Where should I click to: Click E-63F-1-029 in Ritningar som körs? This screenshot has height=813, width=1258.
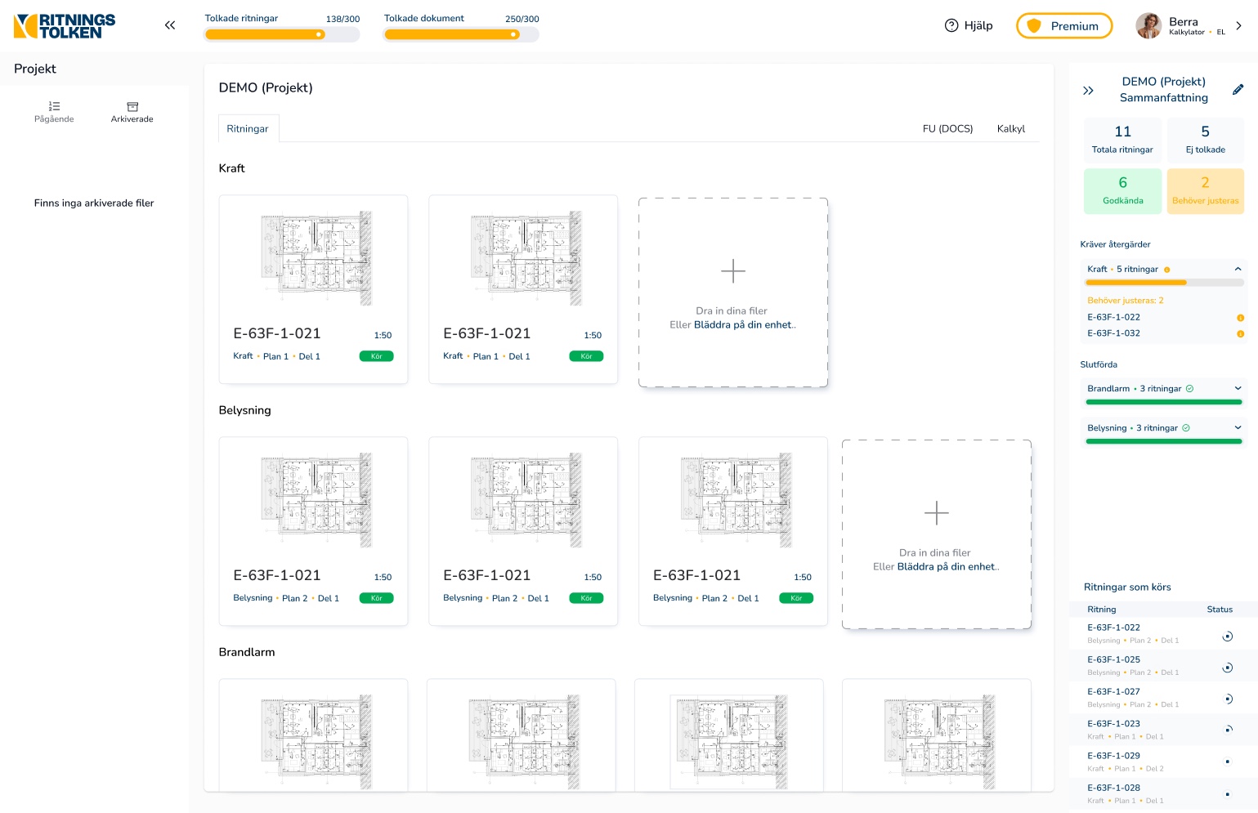click(1113, 756)
